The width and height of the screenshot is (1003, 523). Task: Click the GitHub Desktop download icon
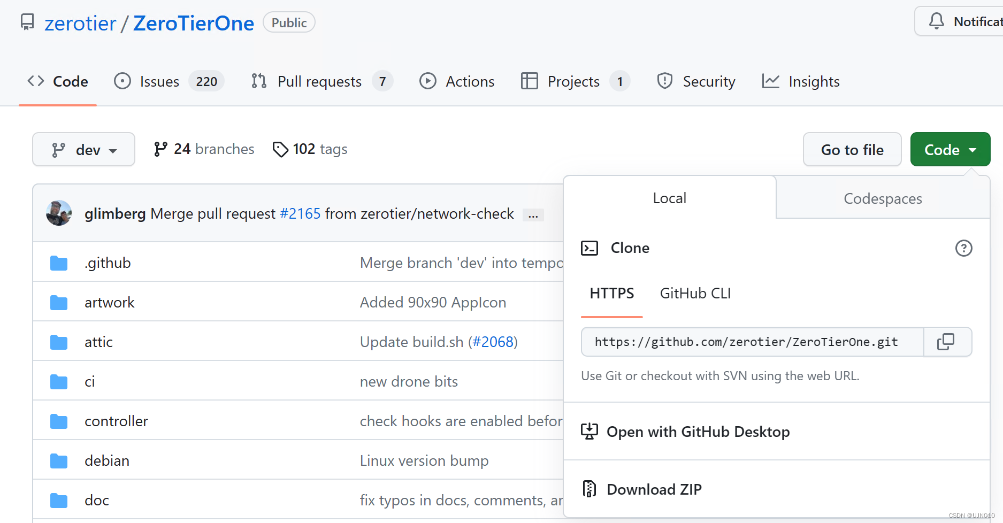(x=589, y=432)
